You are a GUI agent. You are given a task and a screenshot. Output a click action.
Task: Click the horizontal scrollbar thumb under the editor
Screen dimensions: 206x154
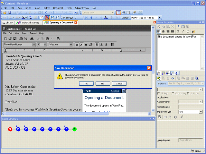(57, 114)
